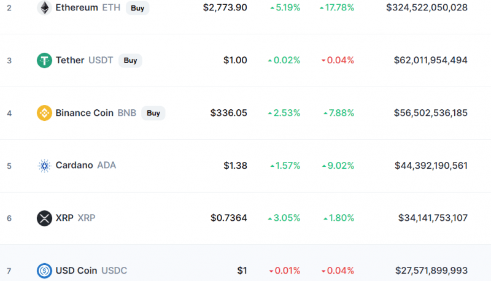Click the Buy button next to Tether
The width and height of the screenshot is (491, 281).
click(130, 60)
